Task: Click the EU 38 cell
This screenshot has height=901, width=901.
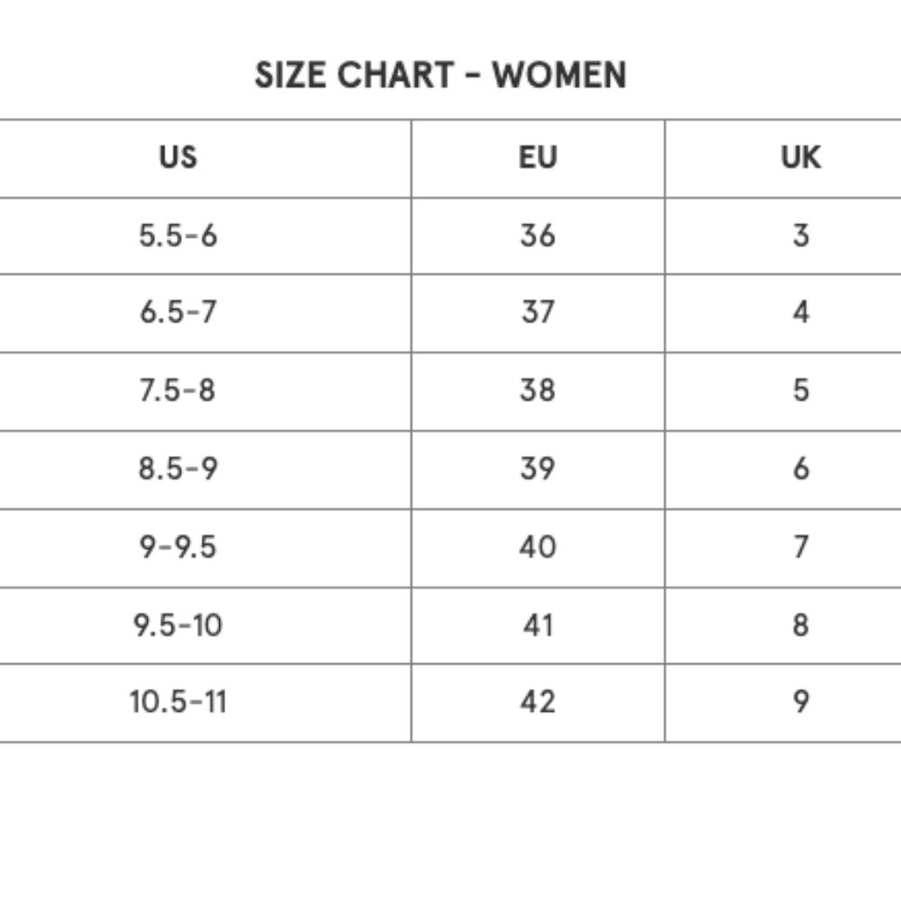Action: point(538,391)
